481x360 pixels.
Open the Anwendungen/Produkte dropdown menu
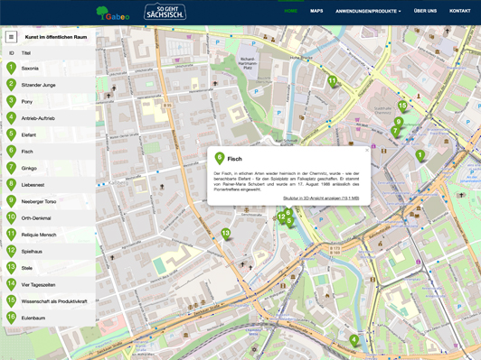[x=368, y=11]
